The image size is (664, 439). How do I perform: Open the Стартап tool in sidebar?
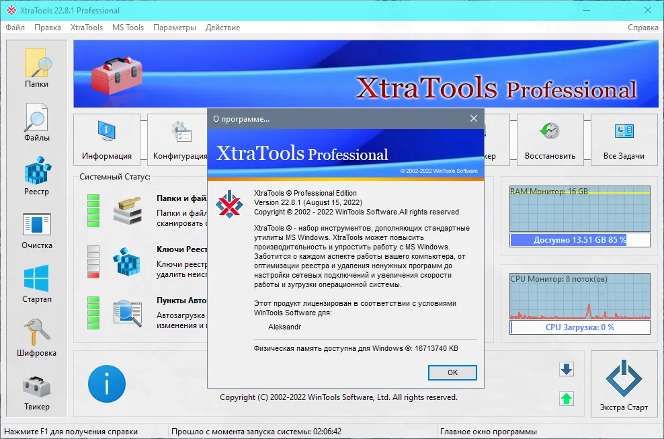point(37,283)
